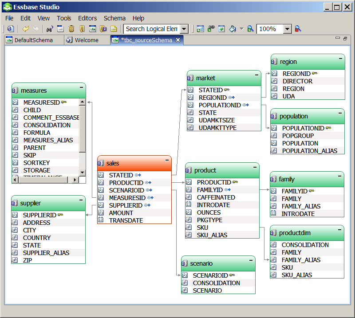Click the properties sheet toolbar icon
This screenshot has width=355, height=318.
(x=60, y=29)
